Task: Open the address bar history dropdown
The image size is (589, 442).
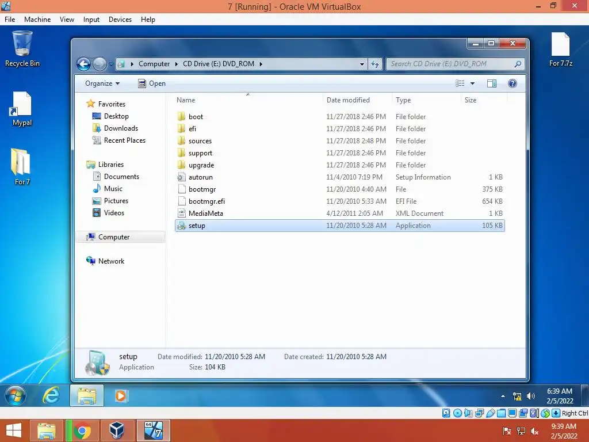Action: tap(362, 64)
